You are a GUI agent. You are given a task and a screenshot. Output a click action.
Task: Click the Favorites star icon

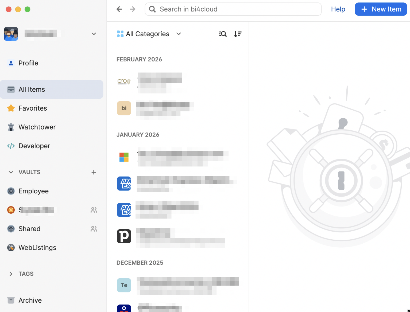(x=11, y=108)
